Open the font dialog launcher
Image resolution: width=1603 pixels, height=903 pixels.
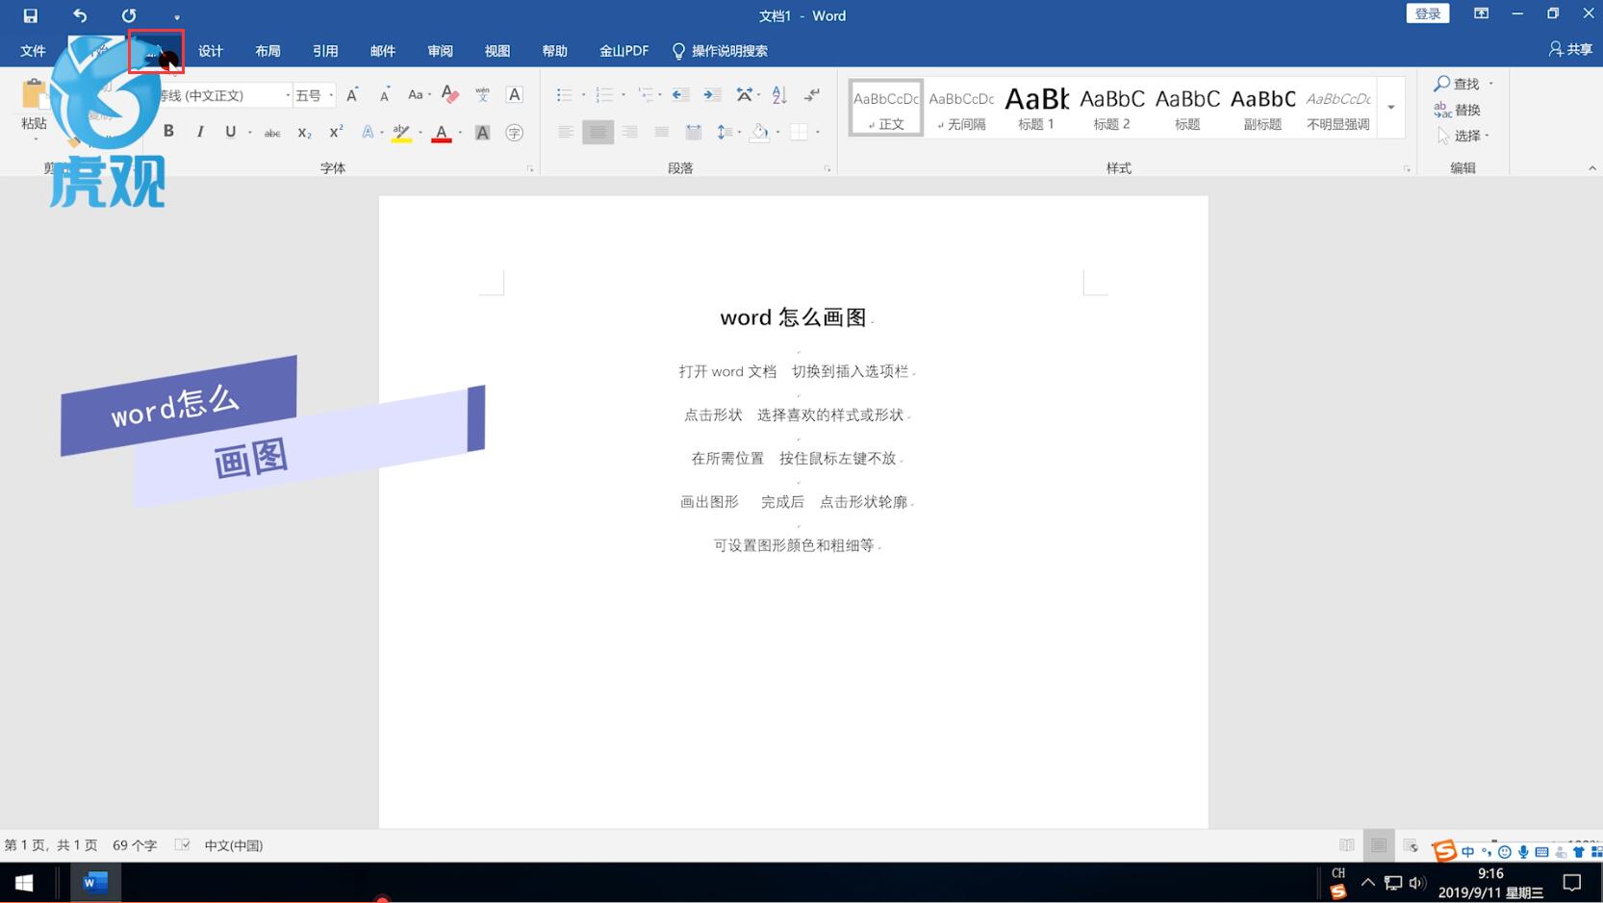(530, 168)
